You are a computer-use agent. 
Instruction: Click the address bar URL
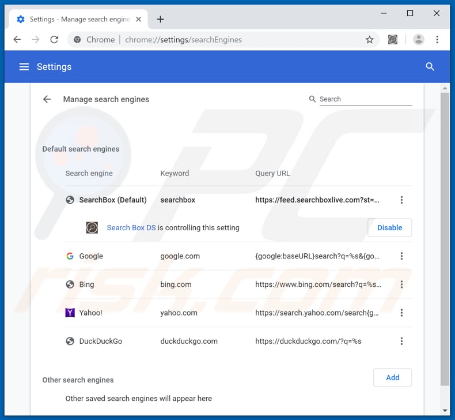click(183, 40)
